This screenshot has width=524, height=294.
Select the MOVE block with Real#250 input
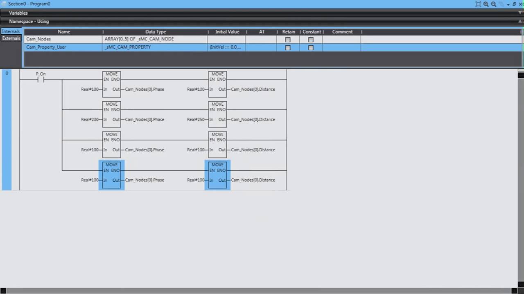coord(217,114)
